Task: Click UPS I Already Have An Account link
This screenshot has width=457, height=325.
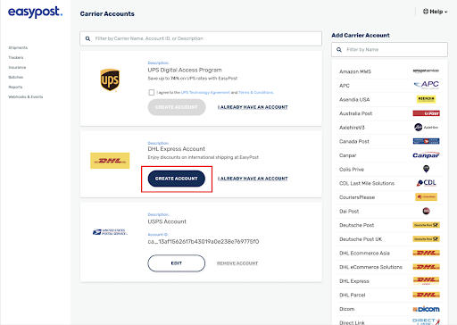Action: [x=253, y=107]
